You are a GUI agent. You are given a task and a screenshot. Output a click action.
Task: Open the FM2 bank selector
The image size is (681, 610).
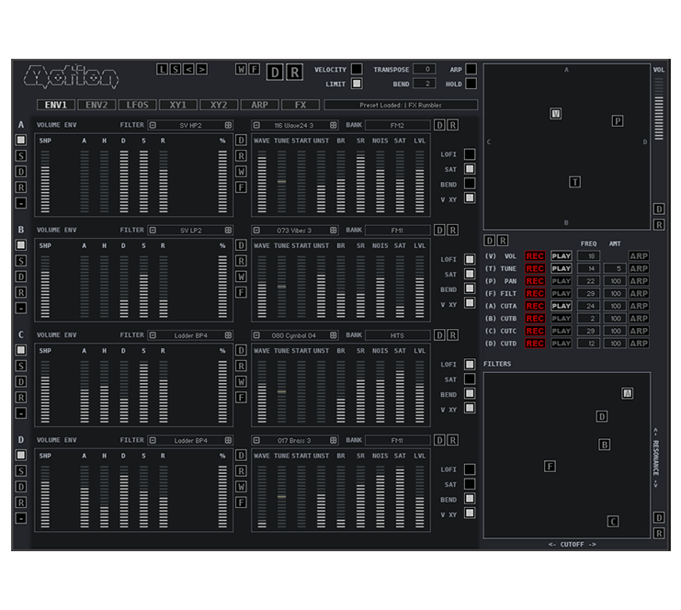pos(397,125)
